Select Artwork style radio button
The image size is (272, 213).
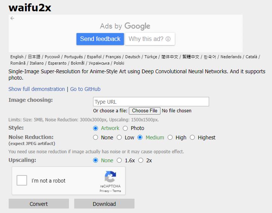[96, 128]
